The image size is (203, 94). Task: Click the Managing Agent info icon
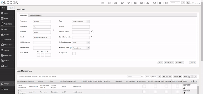[x=71, y=48]
